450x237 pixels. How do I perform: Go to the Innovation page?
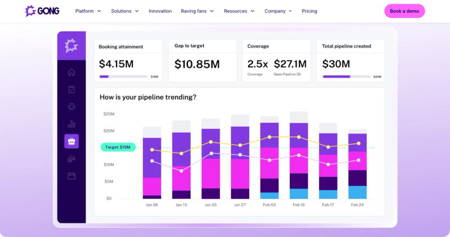(160, 11)
